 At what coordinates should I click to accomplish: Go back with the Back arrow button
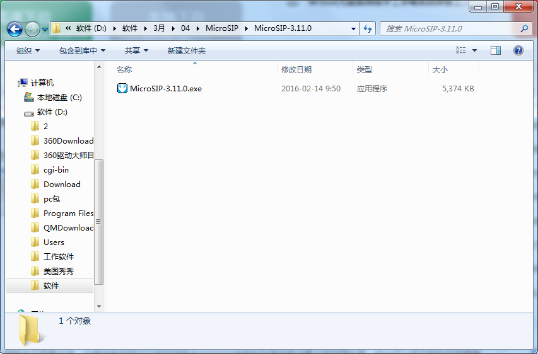pos(15,29)
